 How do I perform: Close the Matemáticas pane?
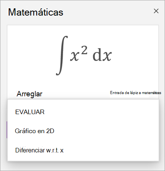click(x=156, y=11)
